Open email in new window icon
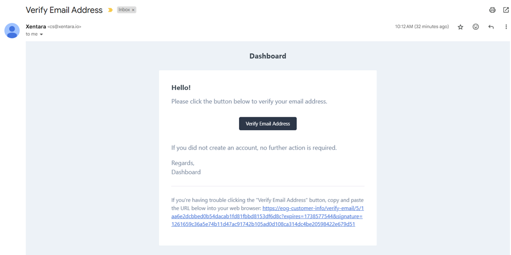Image resolution: width=511 pixels, height=255 pixels. (x=506, y=10)
